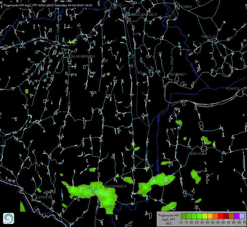Select the purple 60-65 dBZ legend swatch
This screenshot has width=247, height=227.
click(x=237, y=216)
